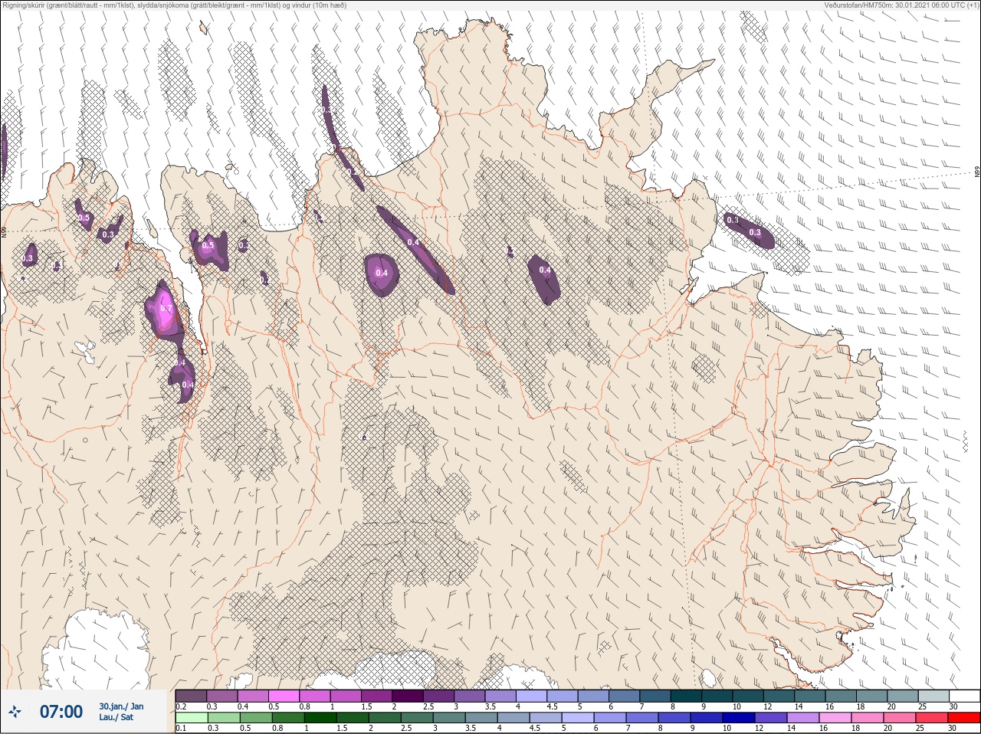Viewport: 981px width, 734px height.
Task: Select the white swatch ending the upper legend row
Action: tap(964, 696)
